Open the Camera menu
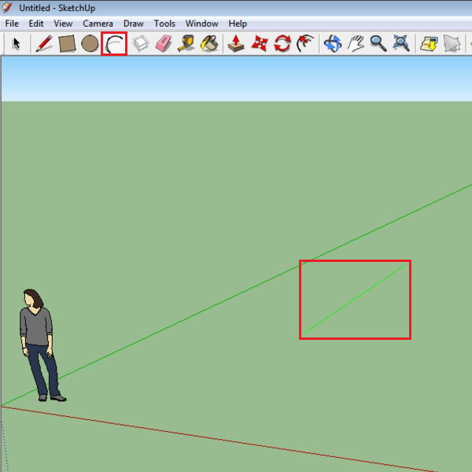 coord(98,24)
